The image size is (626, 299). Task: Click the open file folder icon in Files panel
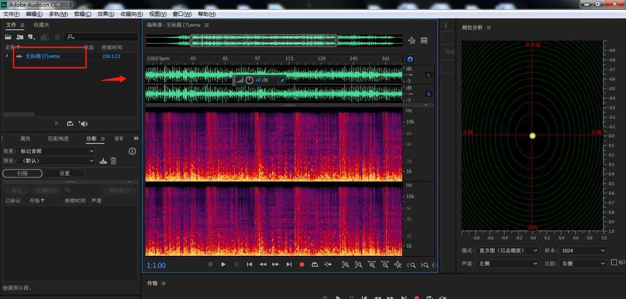(x=8, y=37)
